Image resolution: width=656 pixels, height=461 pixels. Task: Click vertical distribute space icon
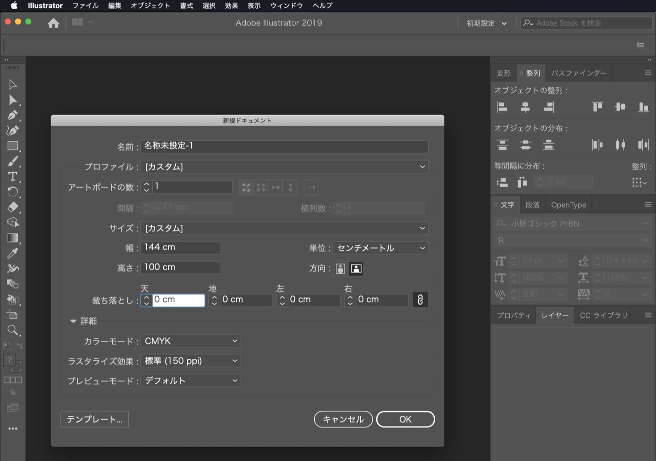point(502,183)
